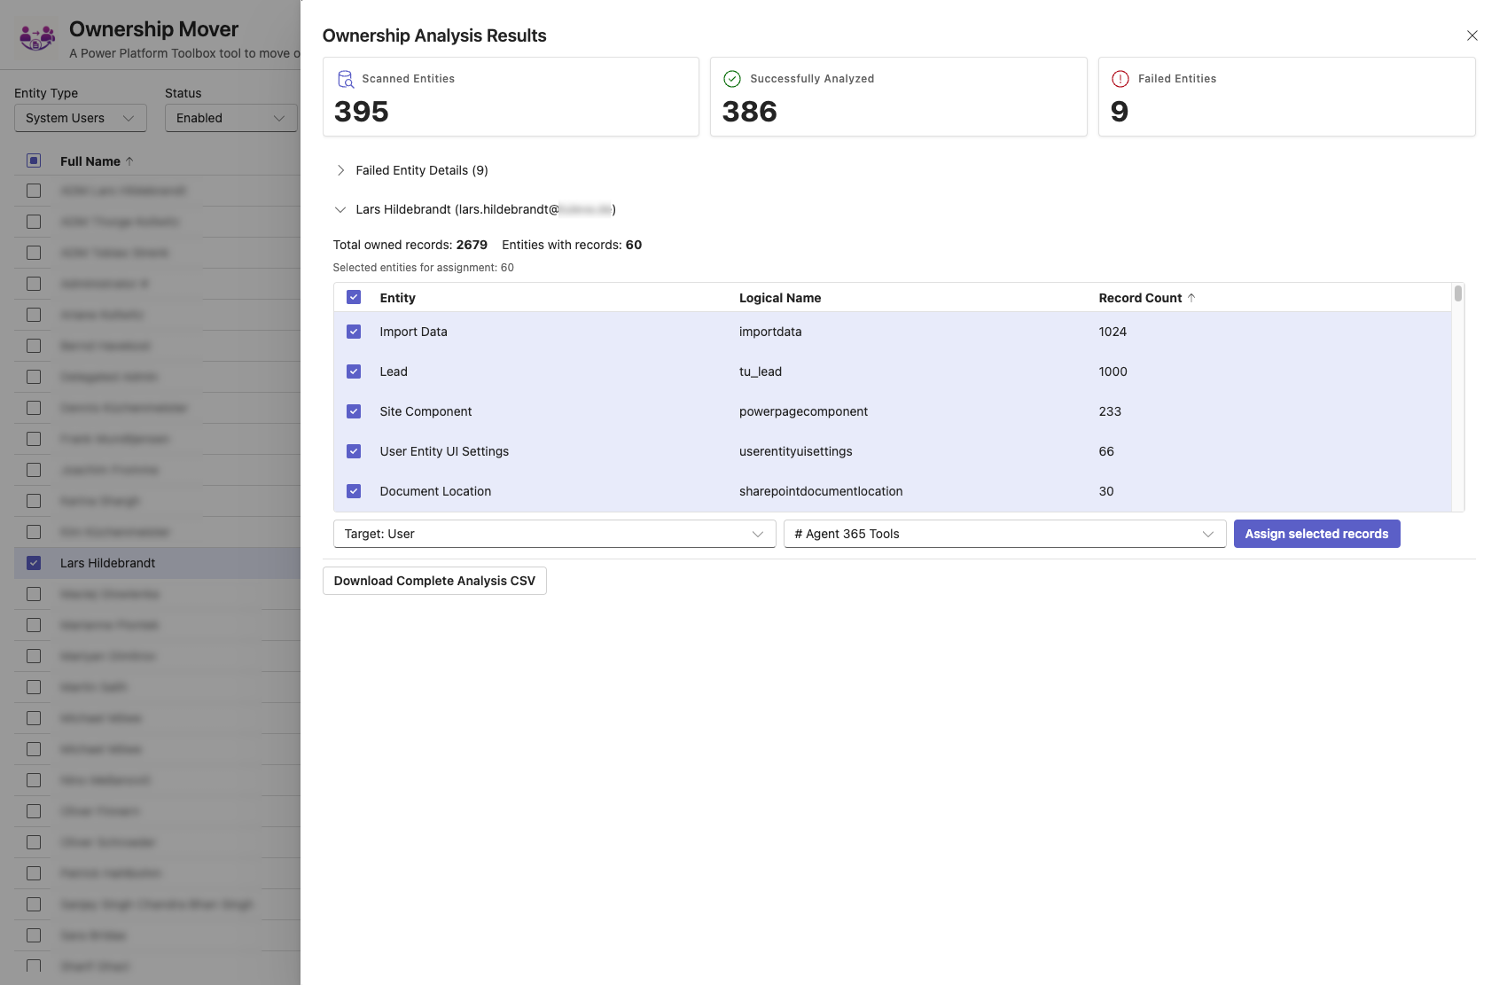Open the Entity Type System Users dropdown
1499x985 pixels.
click(x=80, y=118)
